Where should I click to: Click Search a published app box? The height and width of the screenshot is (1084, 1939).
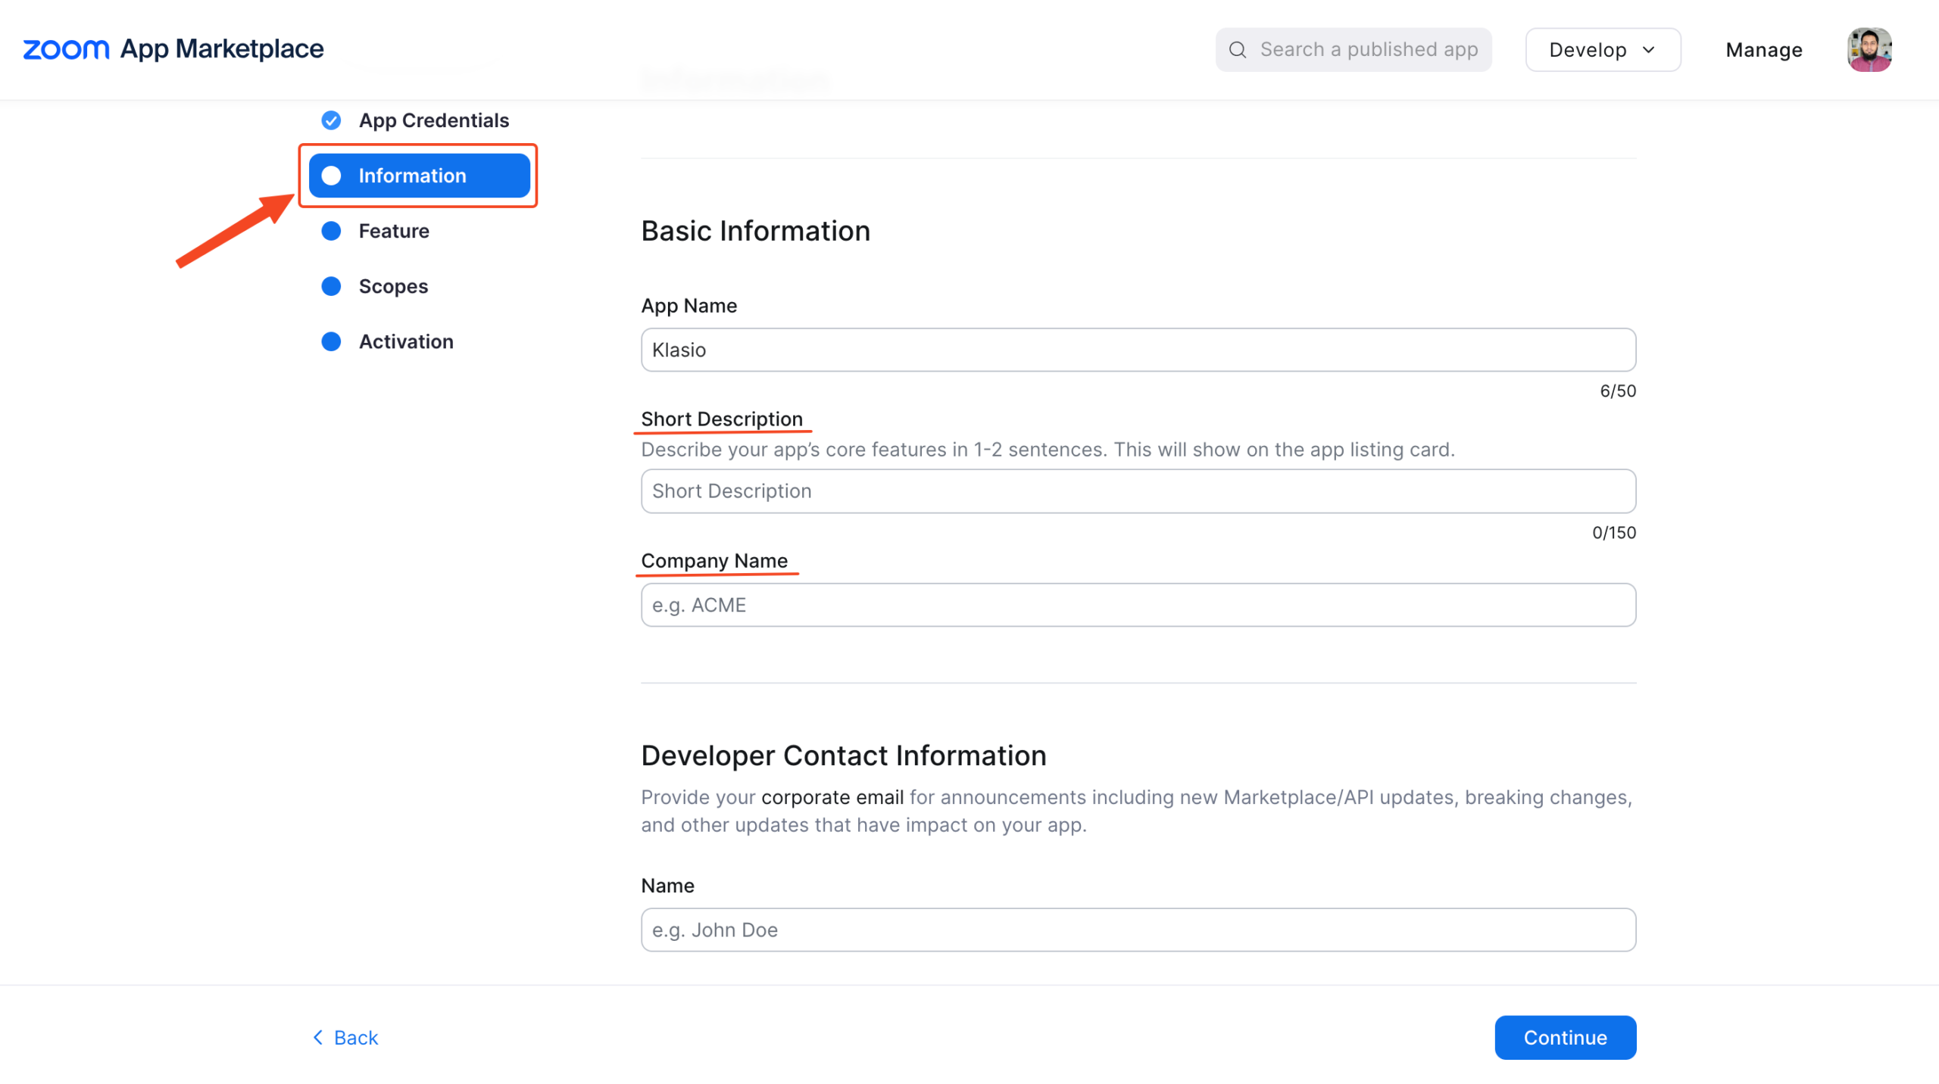click(1353, 50)
